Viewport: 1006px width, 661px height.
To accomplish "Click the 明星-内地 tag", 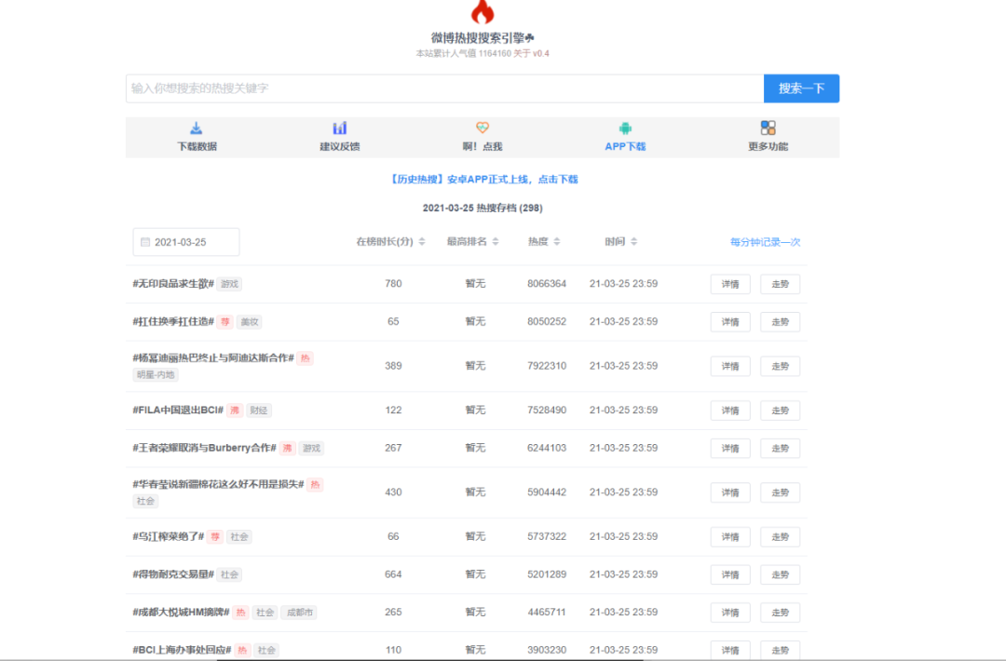I will tap(156, 374).
